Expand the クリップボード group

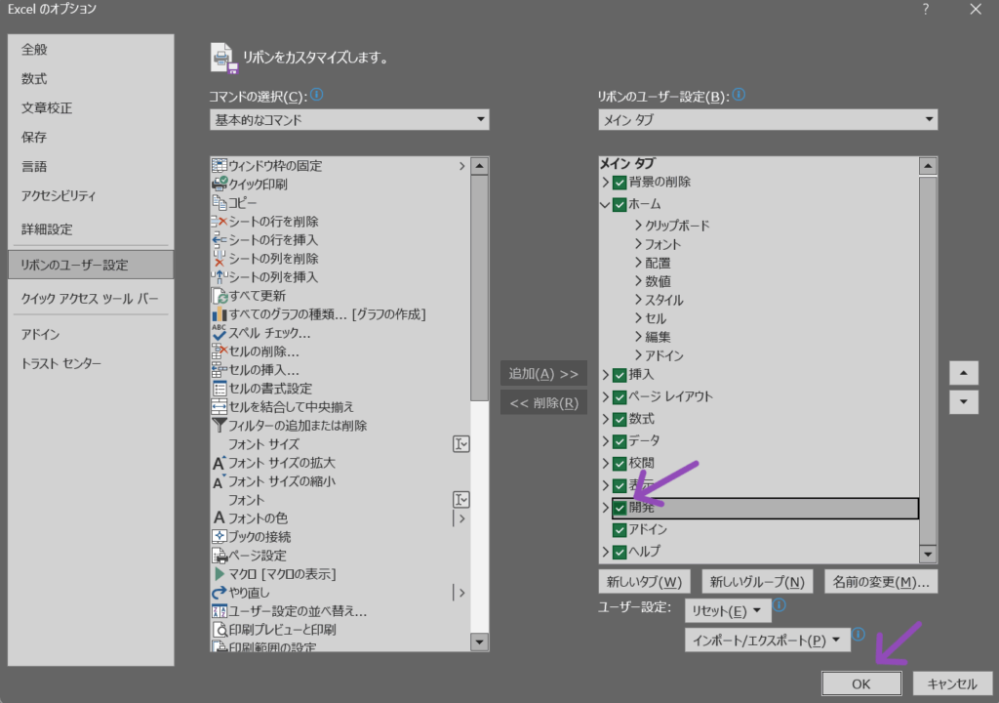pos(638,226)
